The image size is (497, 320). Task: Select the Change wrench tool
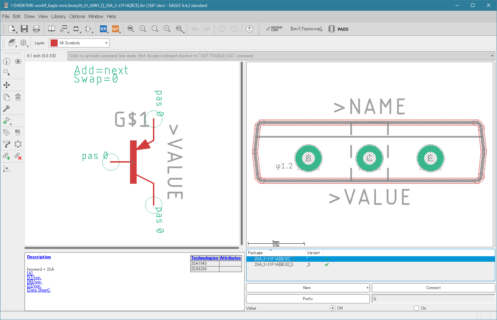point(7,109)
